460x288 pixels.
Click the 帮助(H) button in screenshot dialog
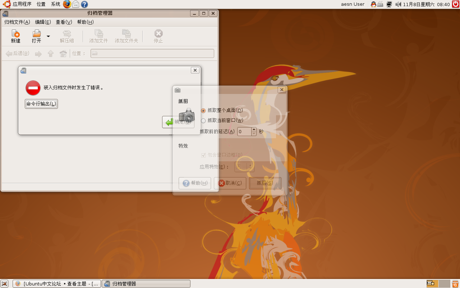pyautogui.click(x=195, y=183)
